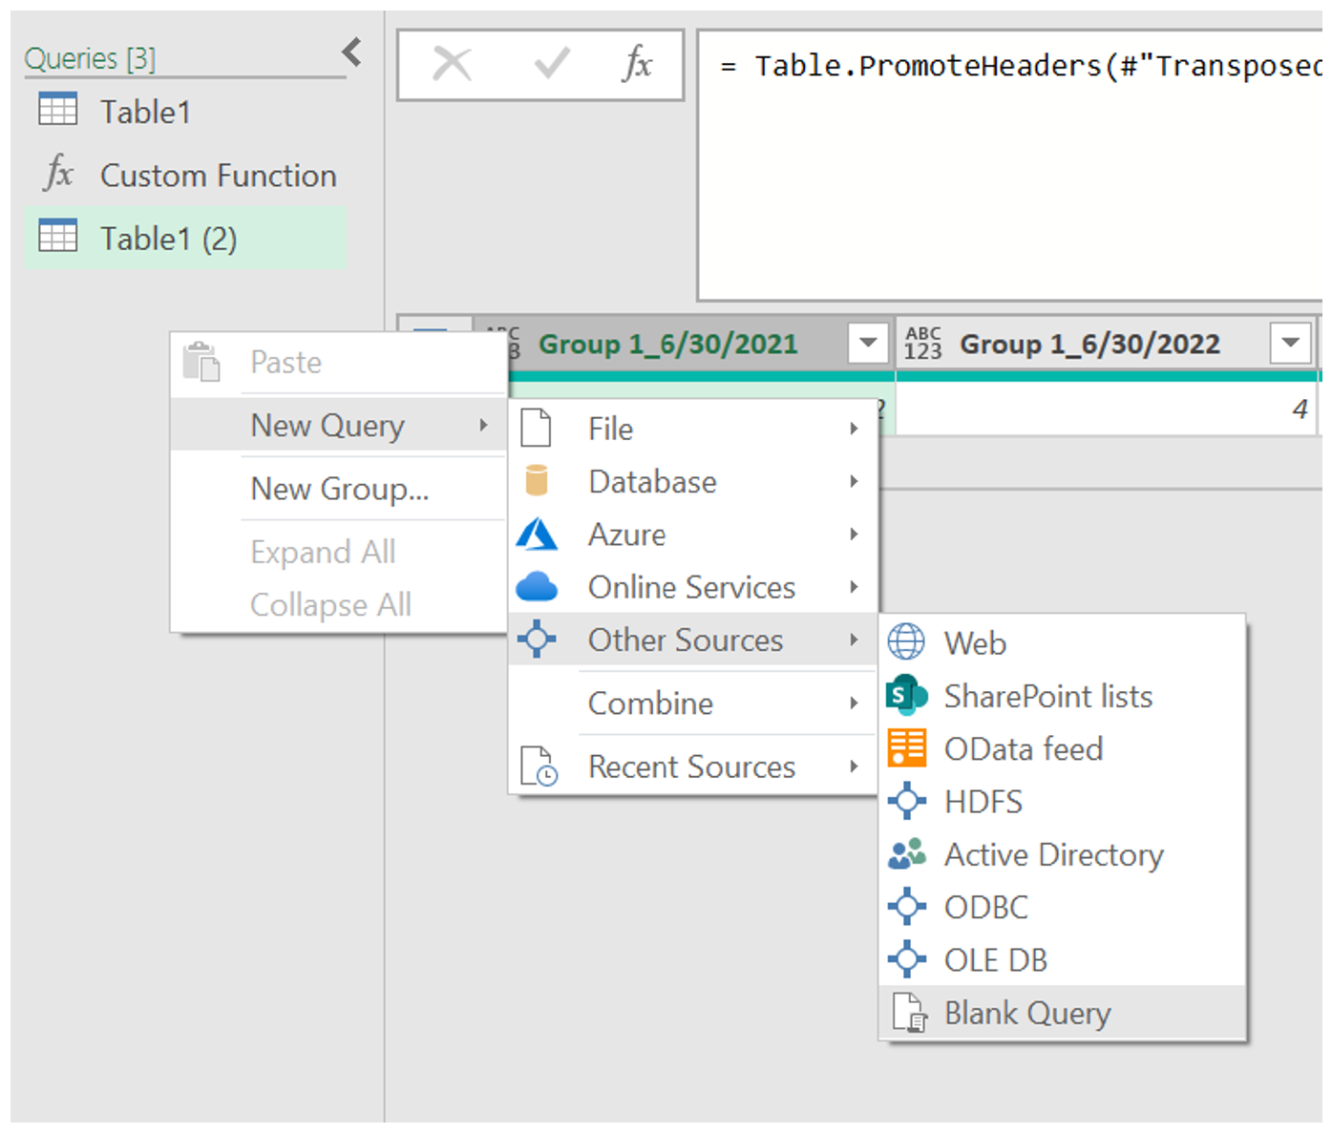Select the Custom Function query
The width and height of the screenshot is (1332, 1133).
coord(218,176)
